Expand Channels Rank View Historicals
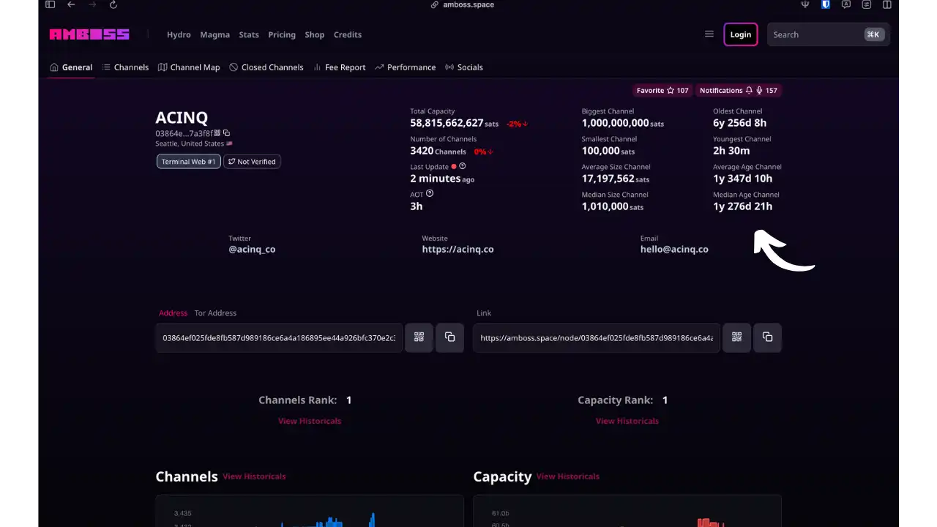This screenshot has width=937, height=527. pyautogui.click(x=310, y=421)
